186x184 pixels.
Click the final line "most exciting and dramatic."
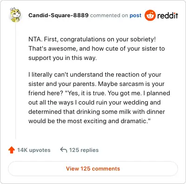point(90,121)
